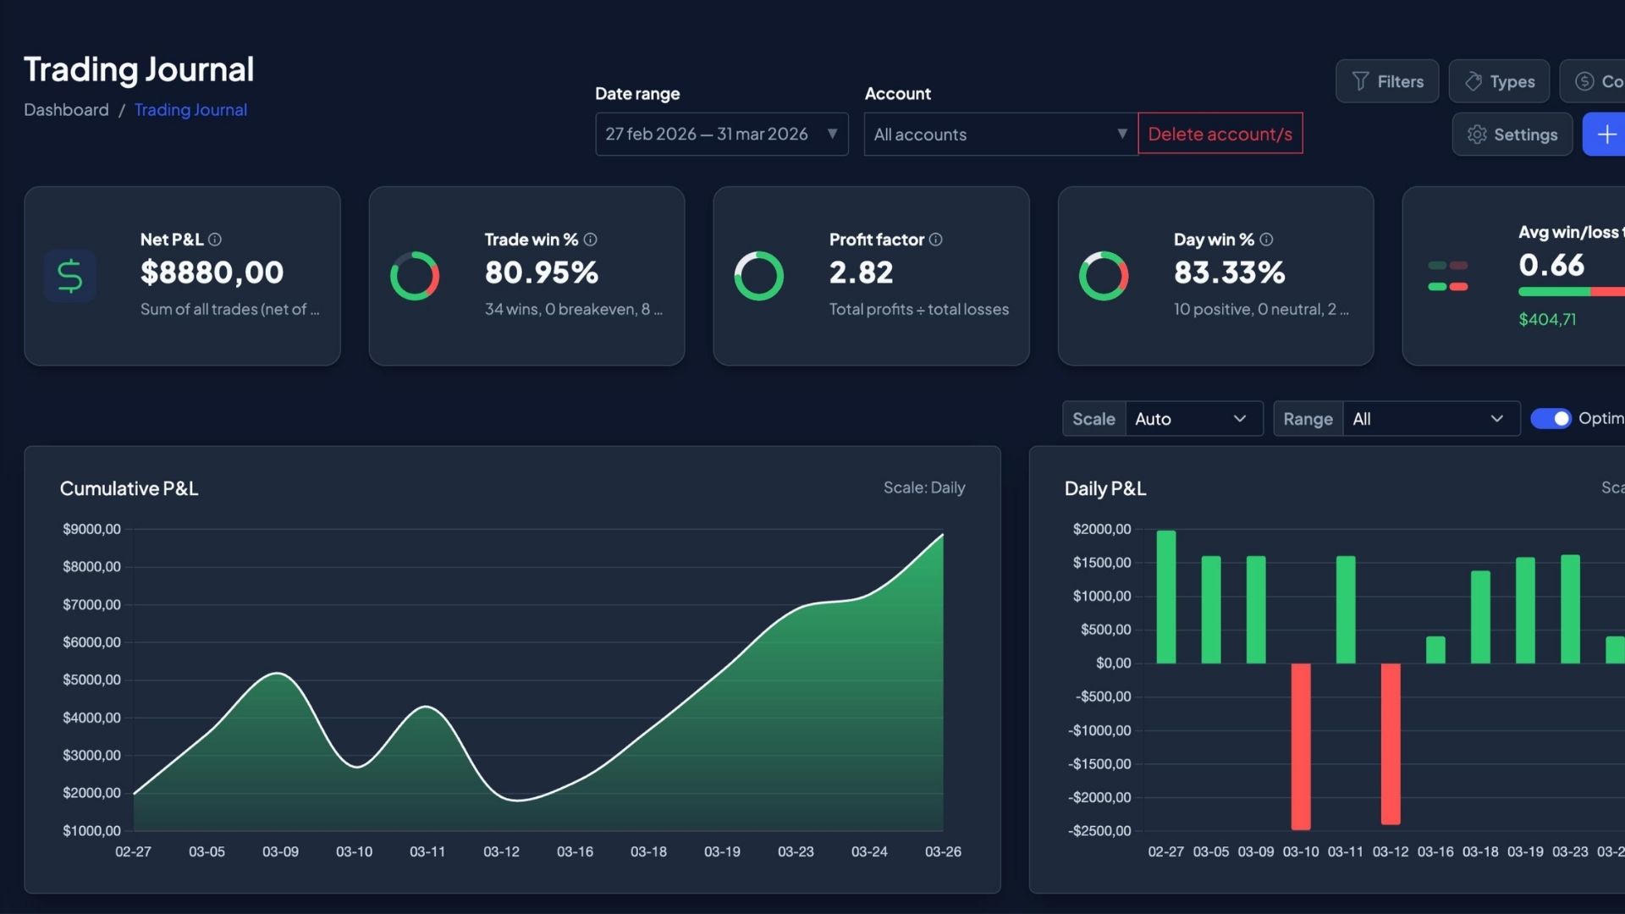Click the Profit factor info icon
1625x914 pixels.
point(936,240)
